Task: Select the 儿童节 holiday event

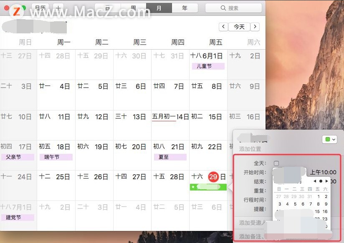Action: (x=208, y=66)
